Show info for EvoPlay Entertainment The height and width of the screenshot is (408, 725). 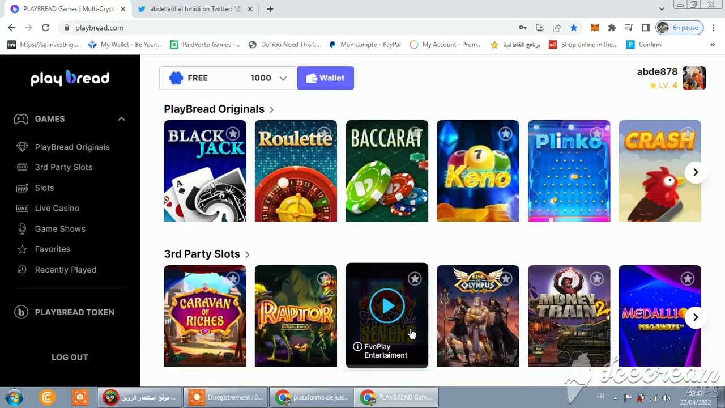coord(357,347)
